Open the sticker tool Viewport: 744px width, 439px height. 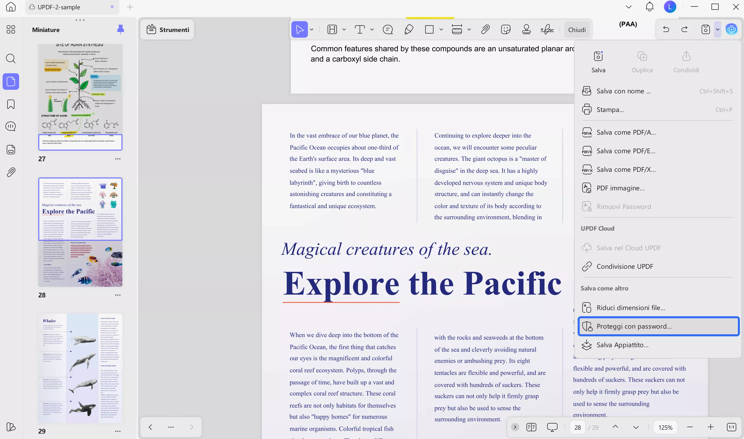click(x=506, y=30)
